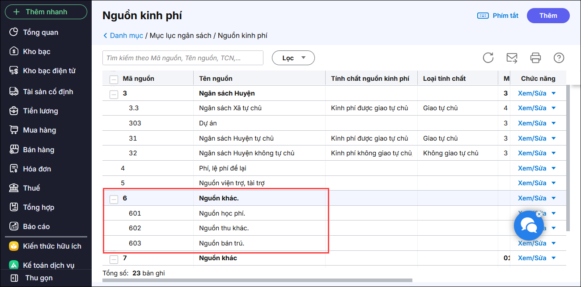Click the Kho bạc sidebar icon
The image size is (581, 287).
tap(14, 51)
